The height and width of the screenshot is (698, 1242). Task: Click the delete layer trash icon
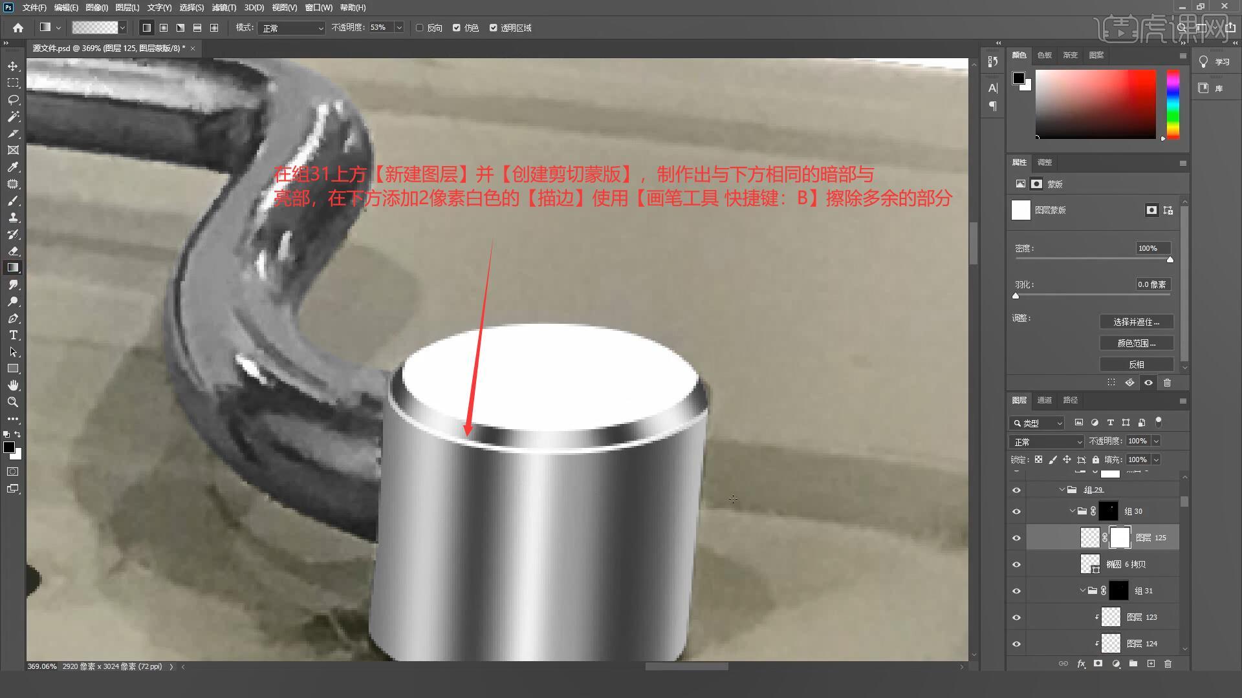1168,664
